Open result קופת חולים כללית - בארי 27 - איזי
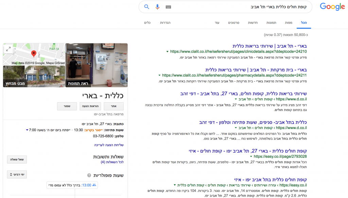The width and height of the screenshot is (348, 198). [x=248, y=151]
